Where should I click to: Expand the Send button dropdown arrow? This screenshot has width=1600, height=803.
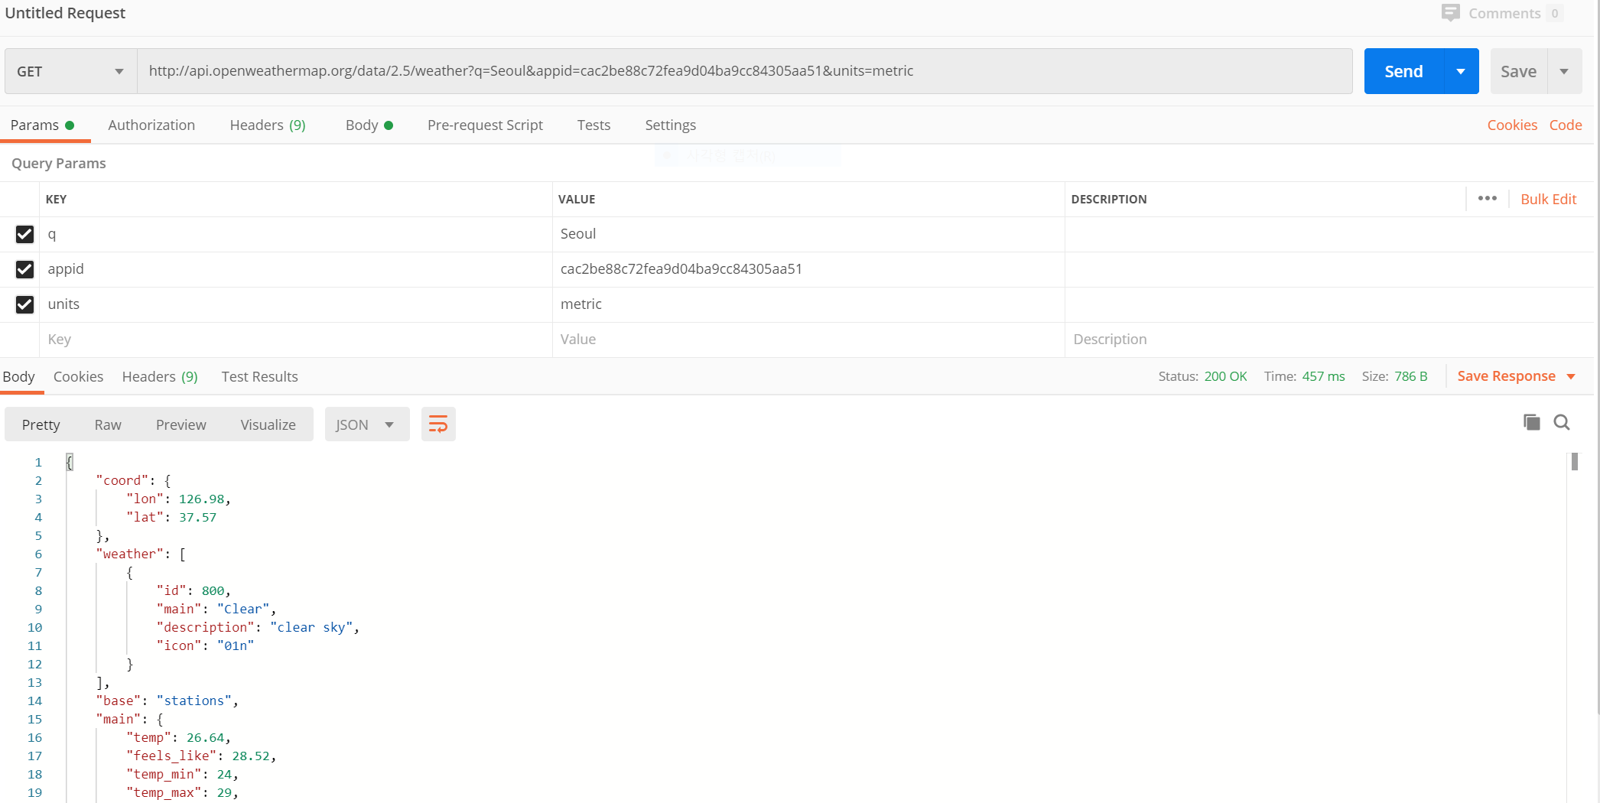[1461, 71]
